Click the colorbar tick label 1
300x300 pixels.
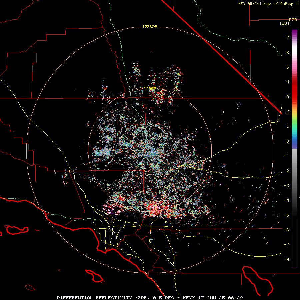pos(288,126)
